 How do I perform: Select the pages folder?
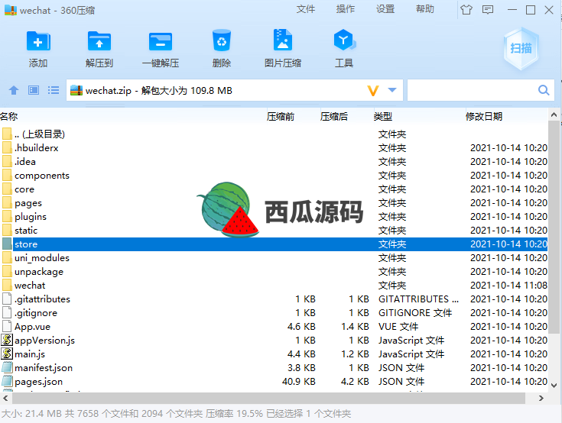[274, 203]
